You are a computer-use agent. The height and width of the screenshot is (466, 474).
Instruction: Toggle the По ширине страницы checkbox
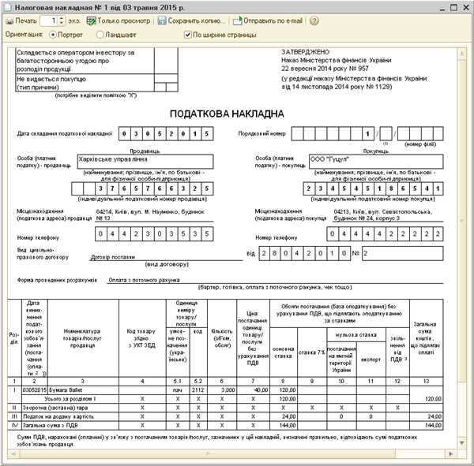(x=188, y=35)
